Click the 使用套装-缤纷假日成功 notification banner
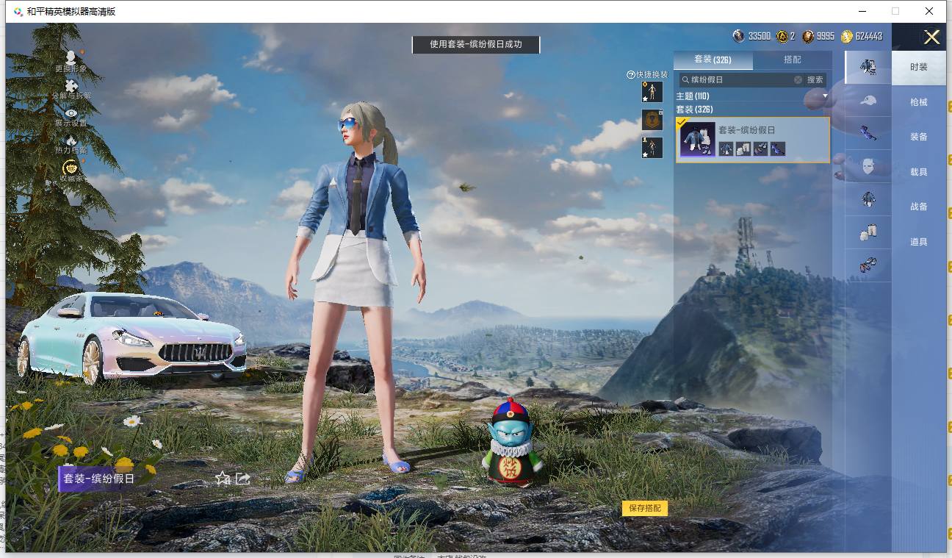The width and height of the screenshot is (952, 558). coord(476,44)
